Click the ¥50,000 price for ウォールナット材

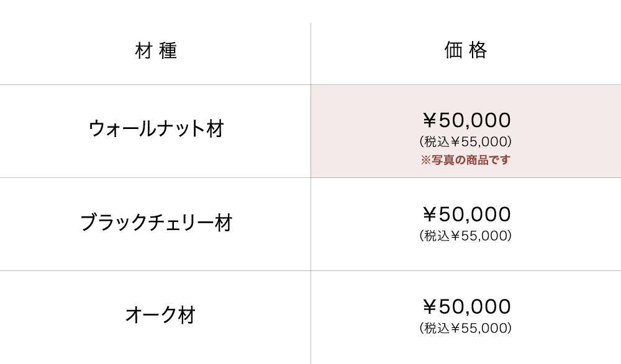tap(466, 120)
